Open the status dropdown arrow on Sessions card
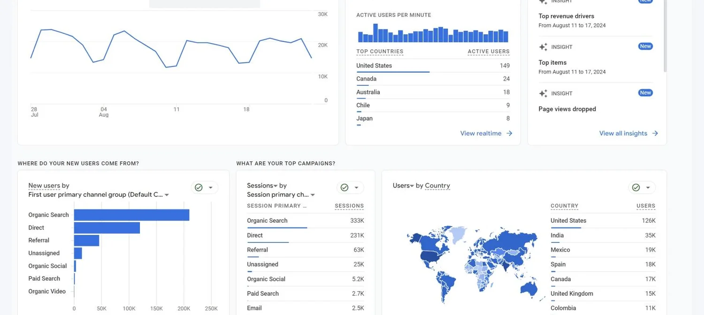Screen dimensions: 704x315 click(x=357, y=187)
